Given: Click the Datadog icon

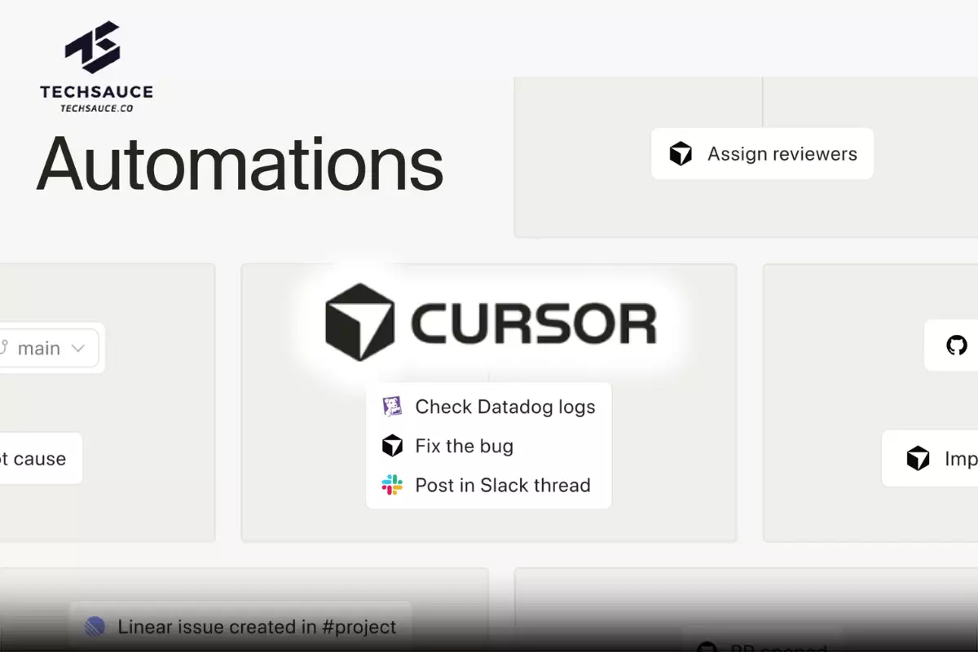Looking at the screenshot, I should [392, 407].
